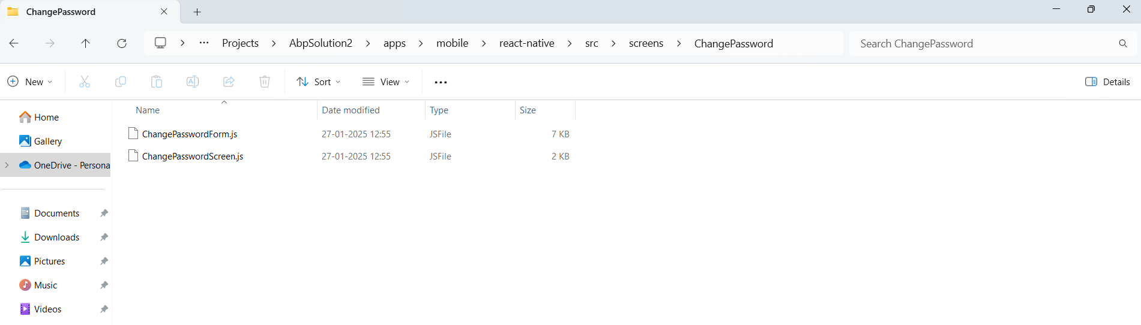
Task: Click the Share icon in toolbar
Action: click(229, 82)
